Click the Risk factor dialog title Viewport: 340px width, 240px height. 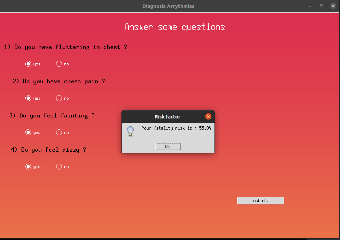[x=167, y=117]
